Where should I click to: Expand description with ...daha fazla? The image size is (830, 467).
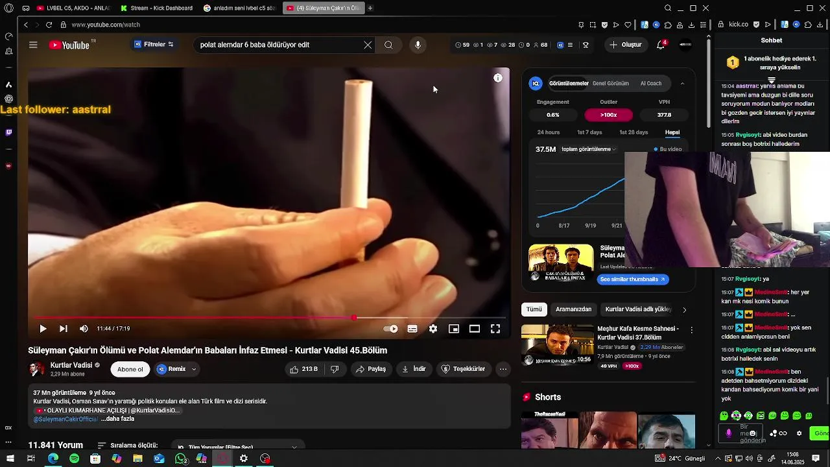(x=117, y=419)
